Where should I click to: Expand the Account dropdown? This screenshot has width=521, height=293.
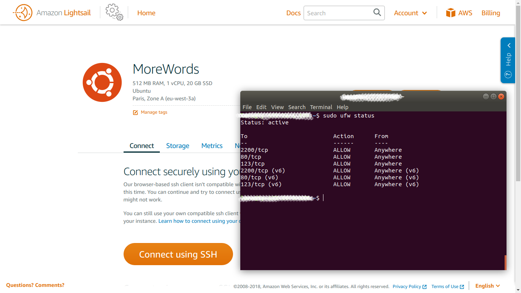pos(410,13)
